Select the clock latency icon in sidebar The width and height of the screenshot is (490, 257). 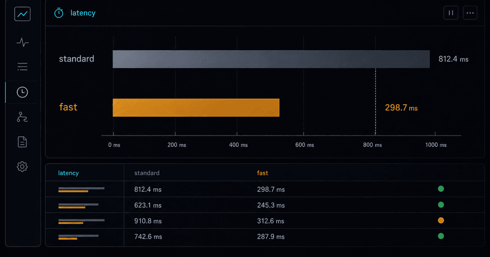click(22, 92)
